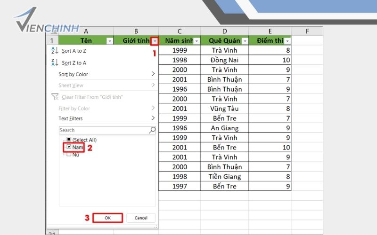377x235 pixels.
Task: Tick the (Select All) checkbox
Action: click(69, 139)
